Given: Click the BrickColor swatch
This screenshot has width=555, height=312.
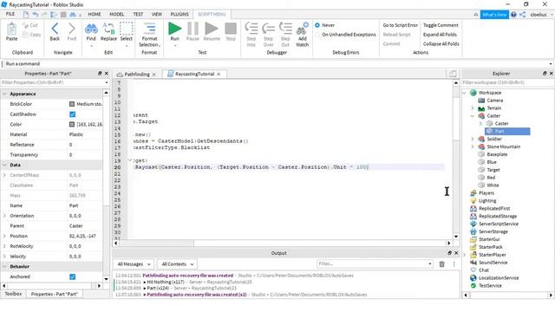Looking at the screenshot, I should (72, 104).
